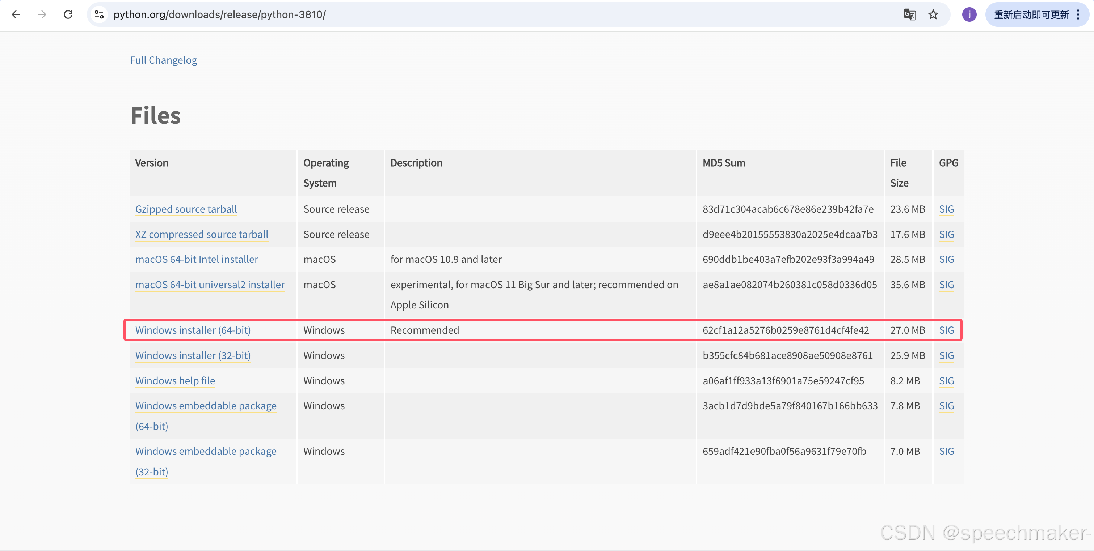Viewport: 1094px width, 551px height.
Task: Download Gzipped source tarball
Action: 186,209
